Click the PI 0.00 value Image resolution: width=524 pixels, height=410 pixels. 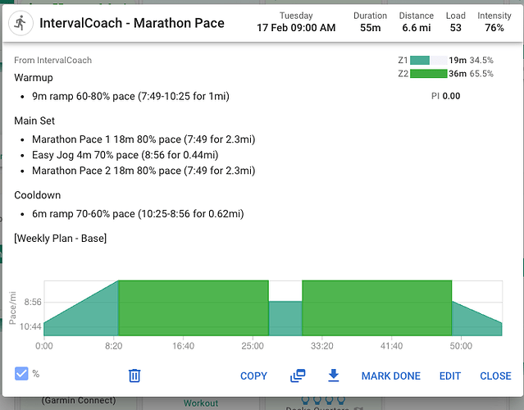click(x=446, y=96)
